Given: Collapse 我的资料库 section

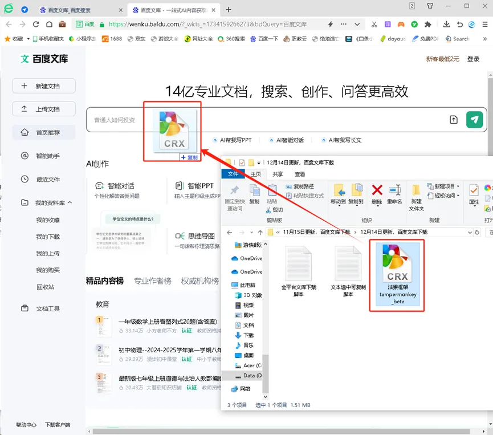Looking at the screenshot, I should pyautogui.click(x=70, y=202).
